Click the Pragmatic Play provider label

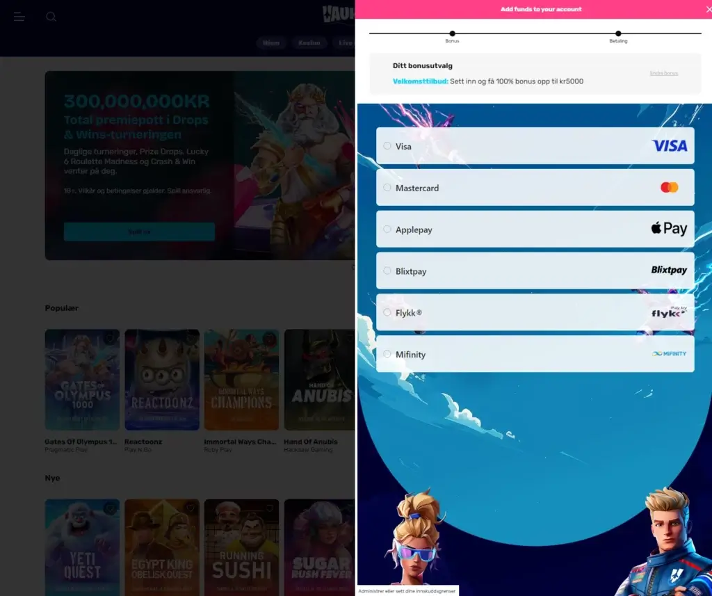coord(66,450)
